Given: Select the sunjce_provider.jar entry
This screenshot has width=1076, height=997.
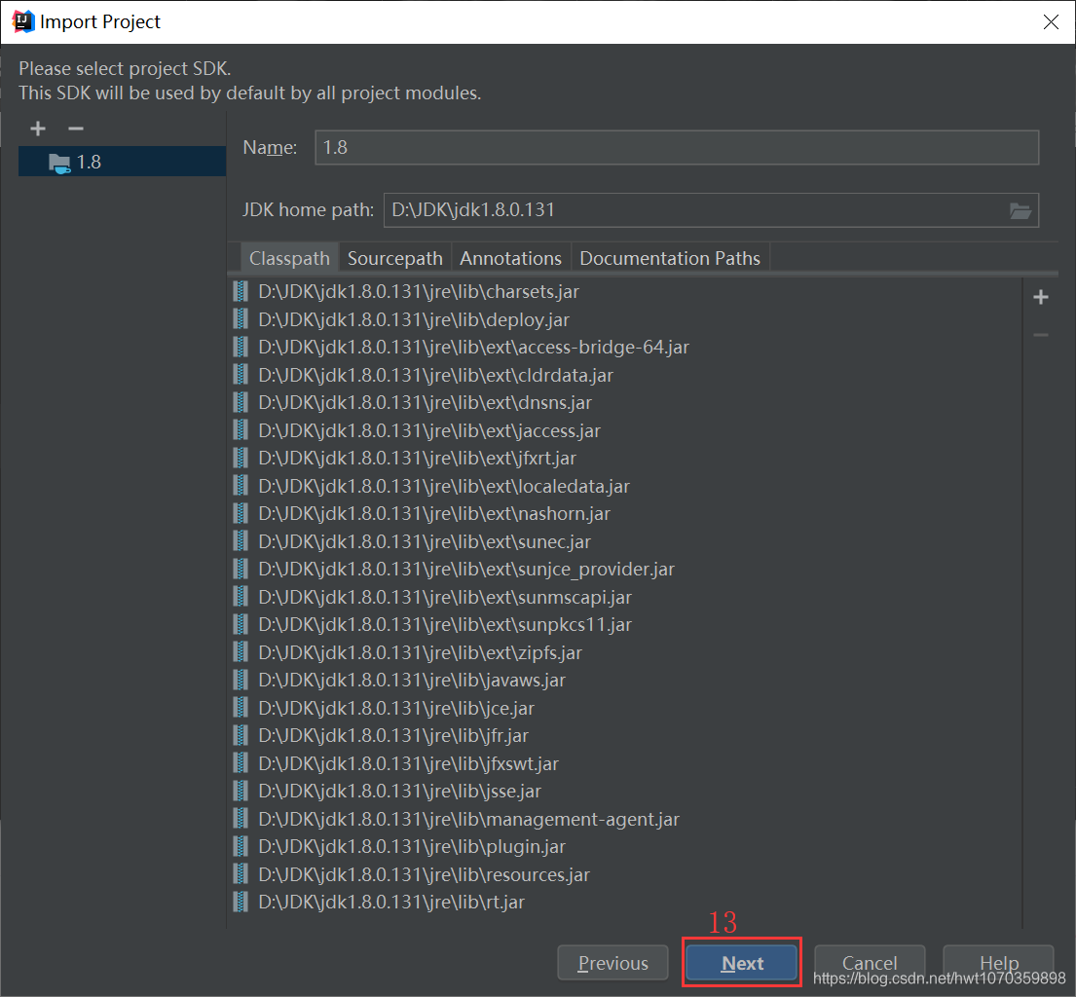Looking at the screenshot, I should tap(625, 570).
